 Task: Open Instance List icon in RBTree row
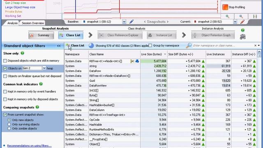137,61
